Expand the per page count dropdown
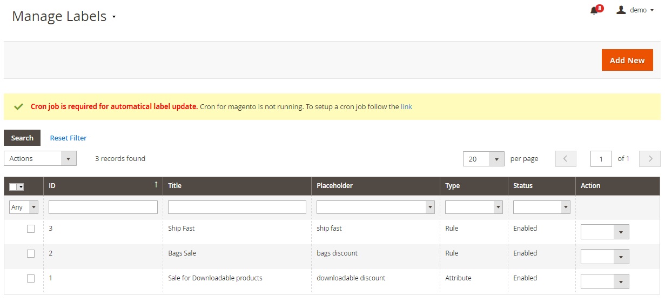This screenshot has height=302, width=665. click(x=483, y=159)
